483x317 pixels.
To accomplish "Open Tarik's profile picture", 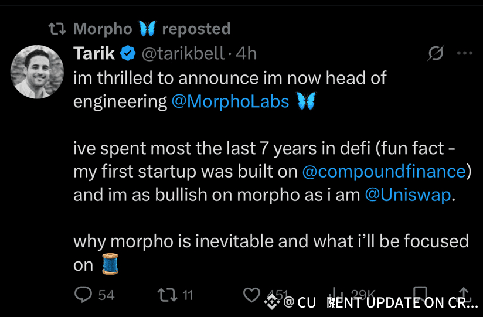I will point(37,71).
